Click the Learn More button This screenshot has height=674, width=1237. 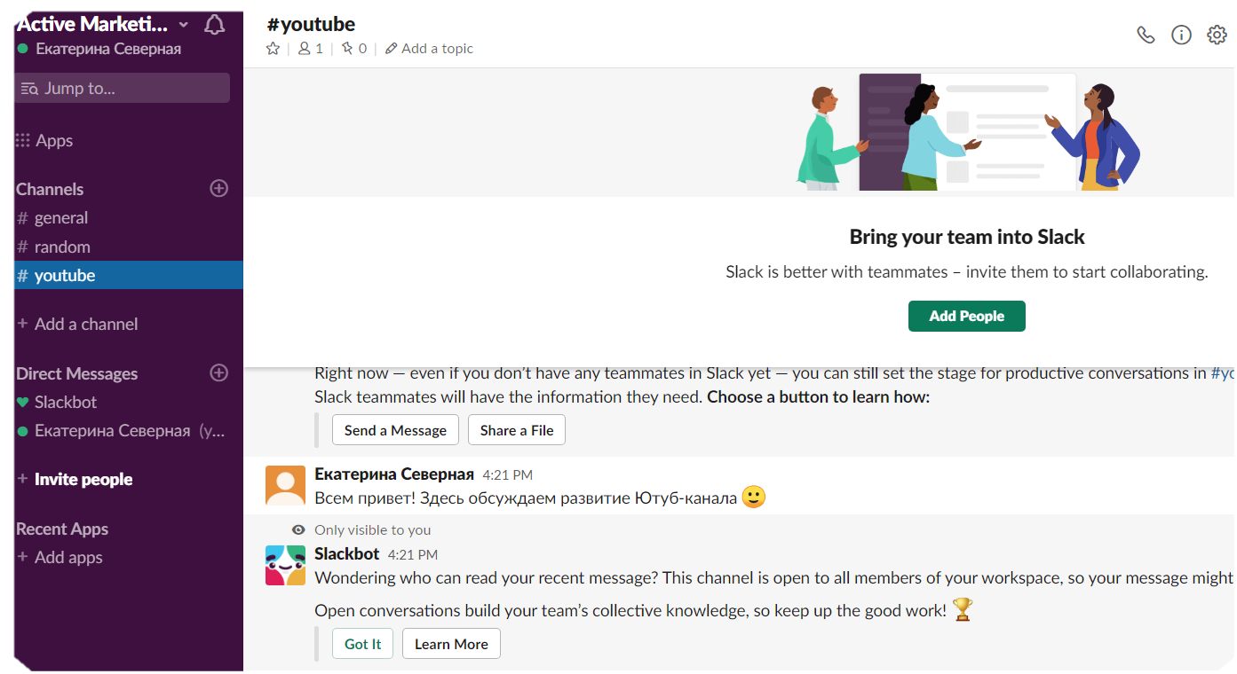pyautogui.click(x=451, y=644)
